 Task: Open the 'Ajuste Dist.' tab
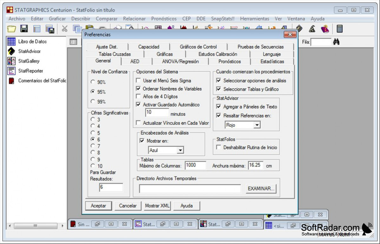click(x=107, y=47)
